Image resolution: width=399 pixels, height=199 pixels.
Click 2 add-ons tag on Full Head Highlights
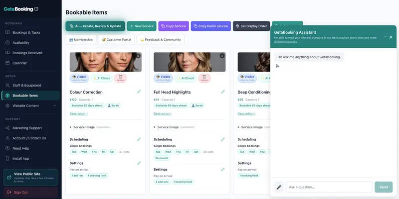(162, 182)
